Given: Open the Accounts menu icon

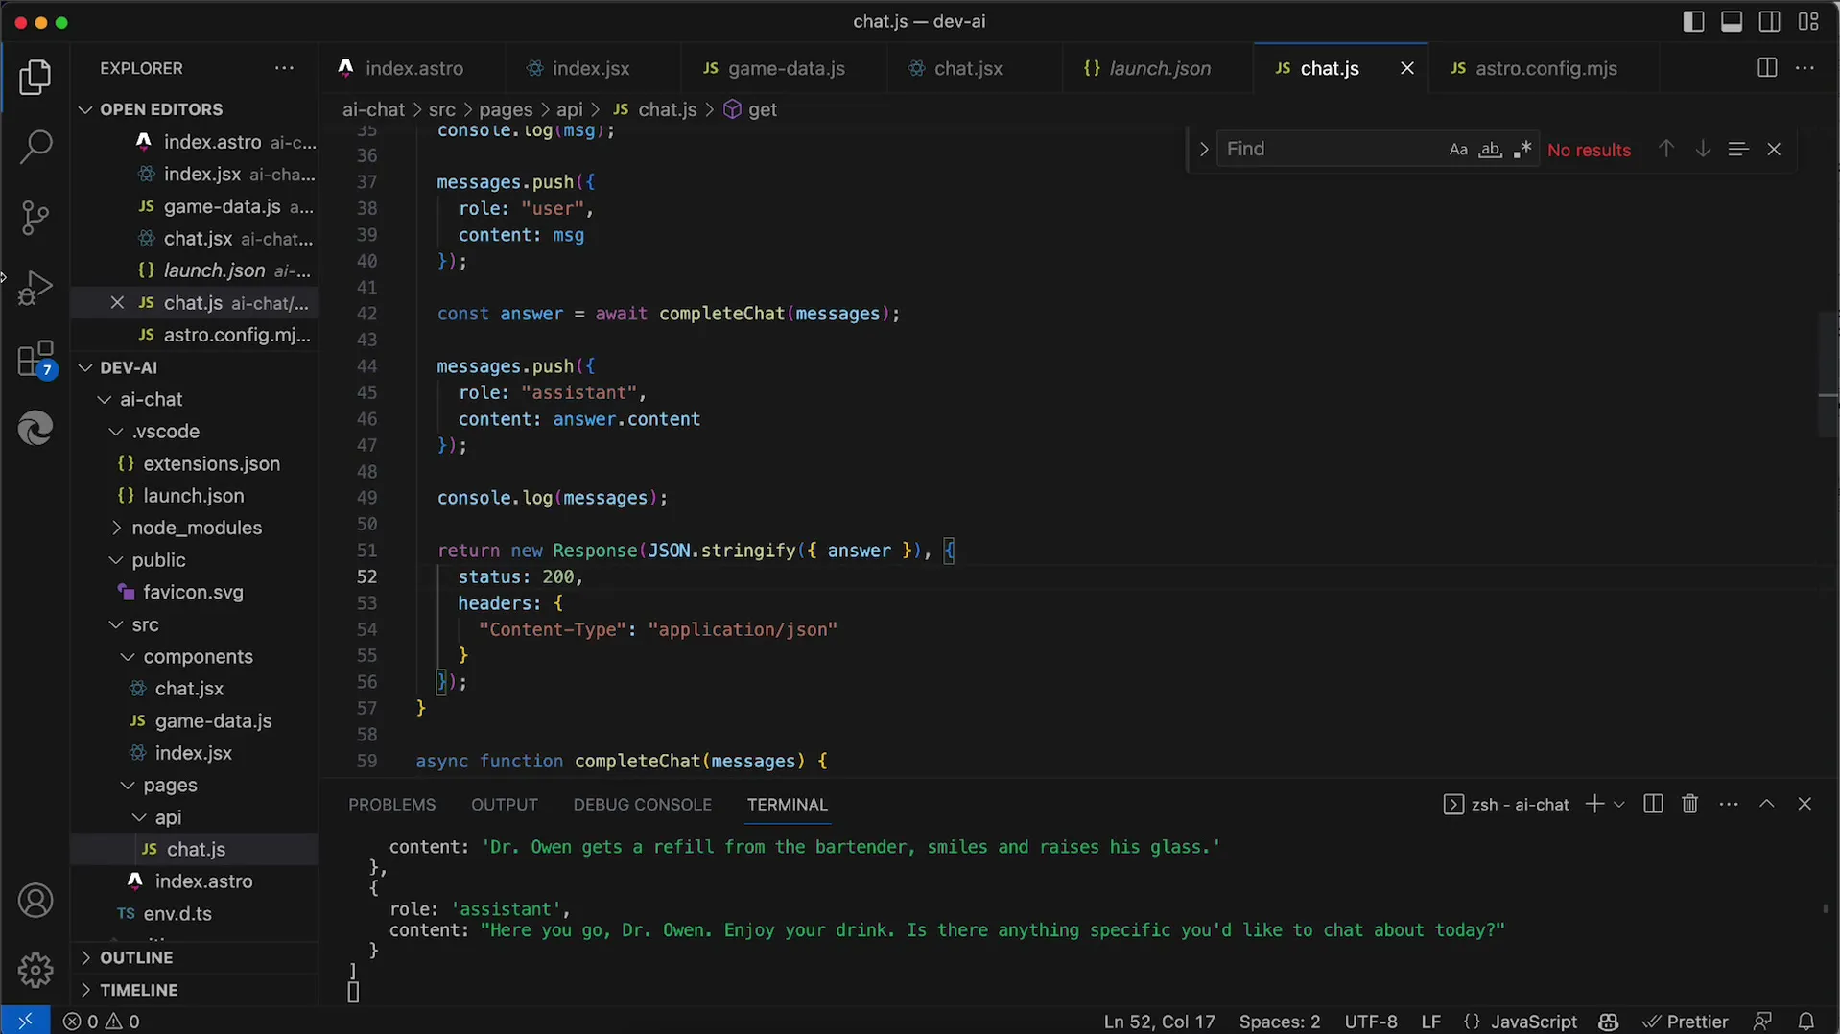Looking at the screenshot, I should (x=35, y=901).
